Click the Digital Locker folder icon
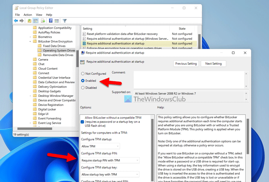 35,109
